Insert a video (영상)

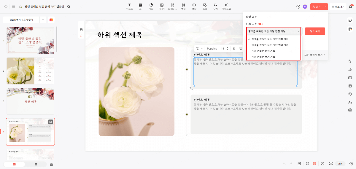click(x=194, y=7)
